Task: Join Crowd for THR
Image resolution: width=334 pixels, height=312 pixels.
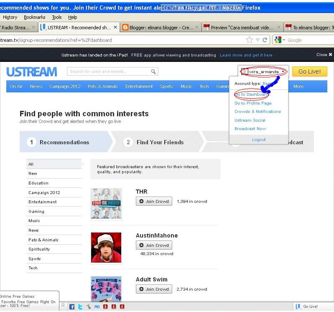Action: (154, 201)
